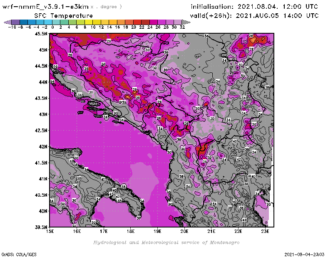Click the 16E longitude label
This screenshot has width=333, height=257.
pos(77,231)
